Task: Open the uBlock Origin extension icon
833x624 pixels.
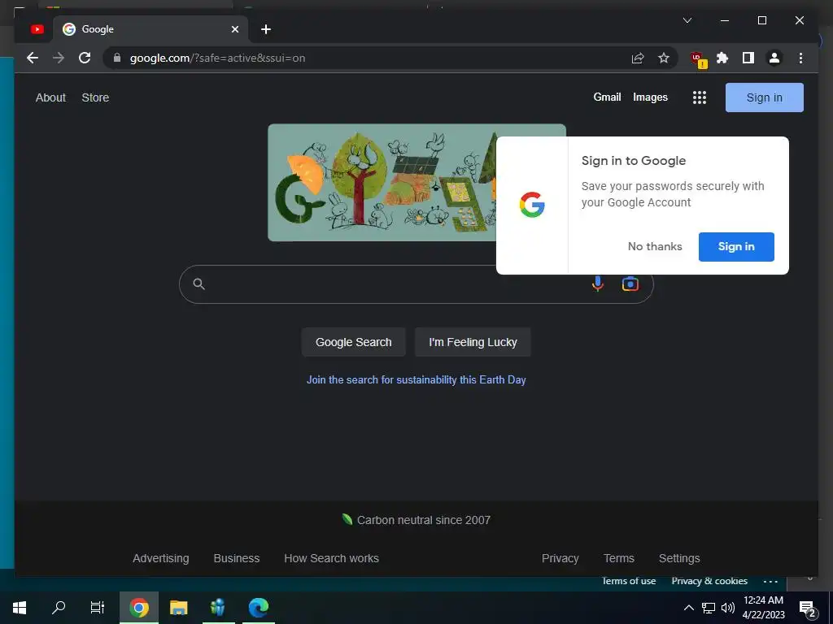Action: [697, 58]
